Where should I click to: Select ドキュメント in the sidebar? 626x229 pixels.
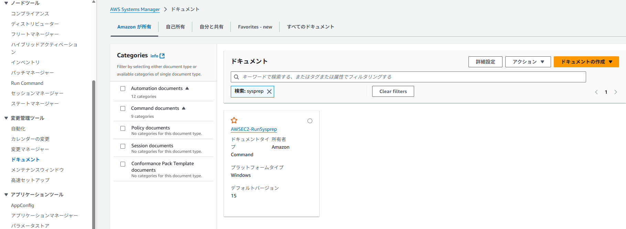pyautogui.click(x=25, y=160)
